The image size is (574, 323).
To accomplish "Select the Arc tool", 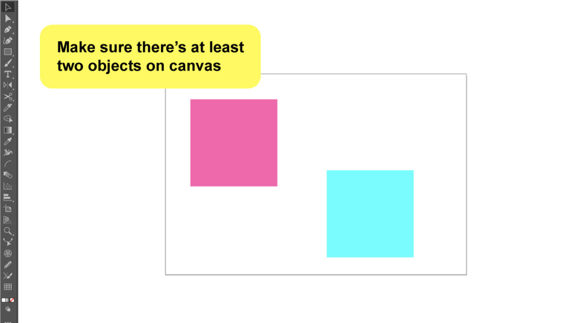I will [x=7, y=164].
